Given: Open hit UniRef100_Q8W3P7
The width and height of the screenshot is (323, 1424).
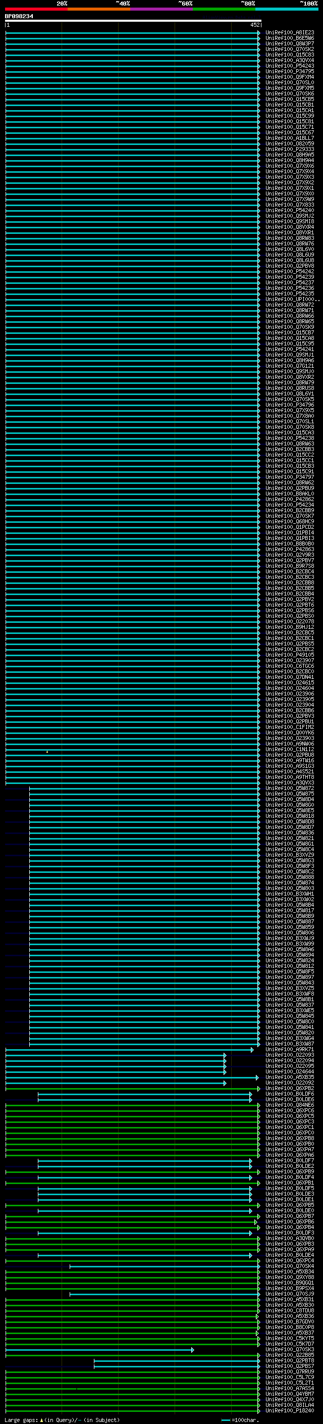Looking at the screenshot, I should coord(290,43).
